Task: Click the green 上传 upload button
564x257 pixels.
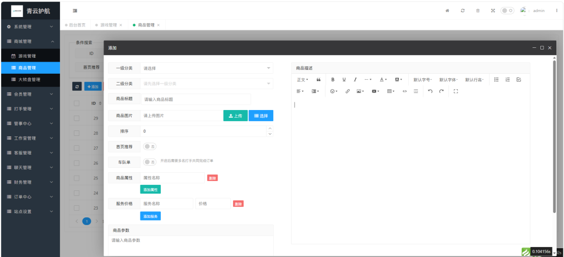Action: click(x=235, y=116)
